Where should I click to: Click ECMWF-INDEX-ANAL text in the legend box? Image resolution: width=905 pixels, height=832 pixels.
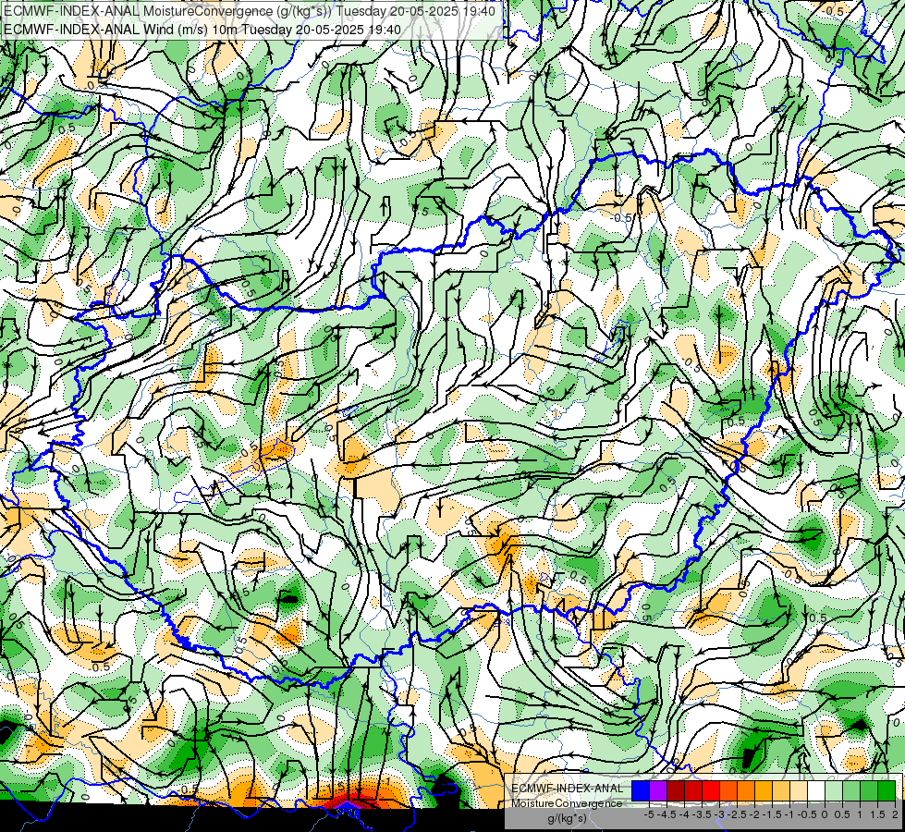point(568,789)
